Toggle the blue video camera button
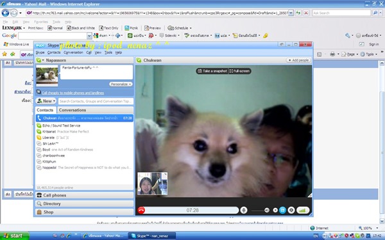 pyautogui.click(x=282, y=210)
